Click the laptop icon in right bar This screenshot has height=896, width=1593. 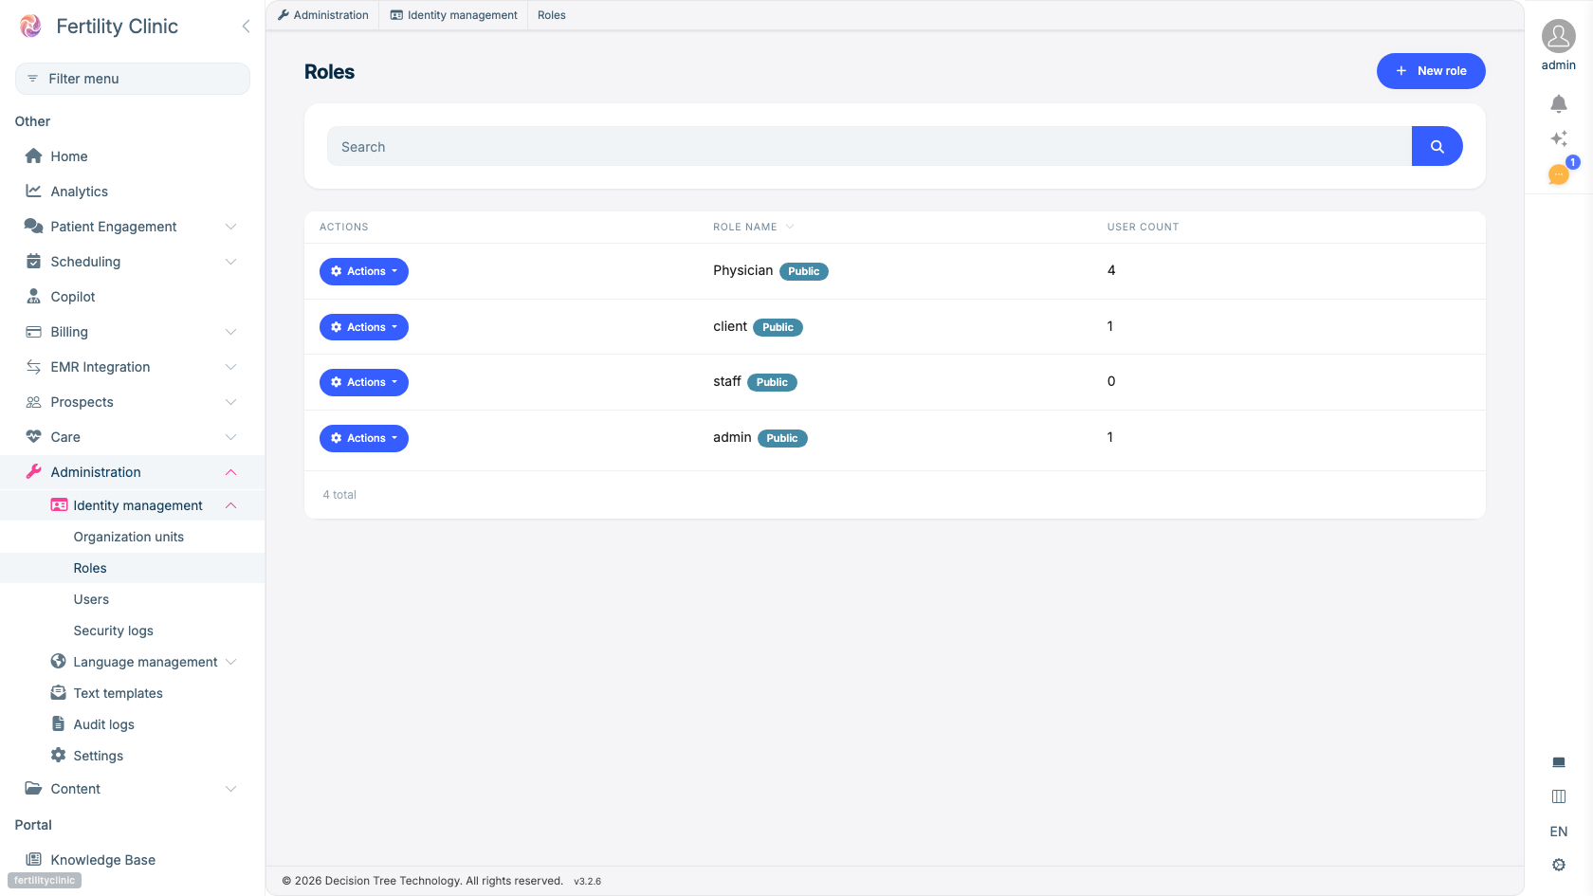(x=1558, y=762)
